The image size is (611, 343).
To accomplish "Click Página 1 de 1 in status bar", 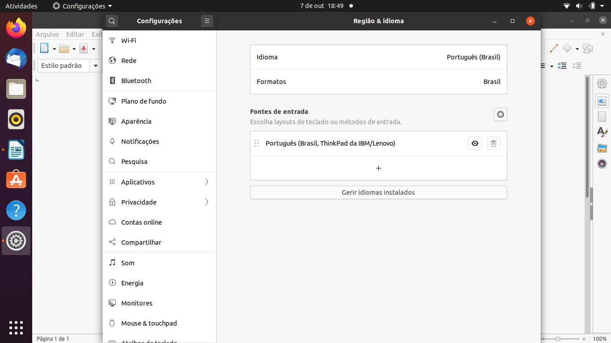I will coord(53,339).
